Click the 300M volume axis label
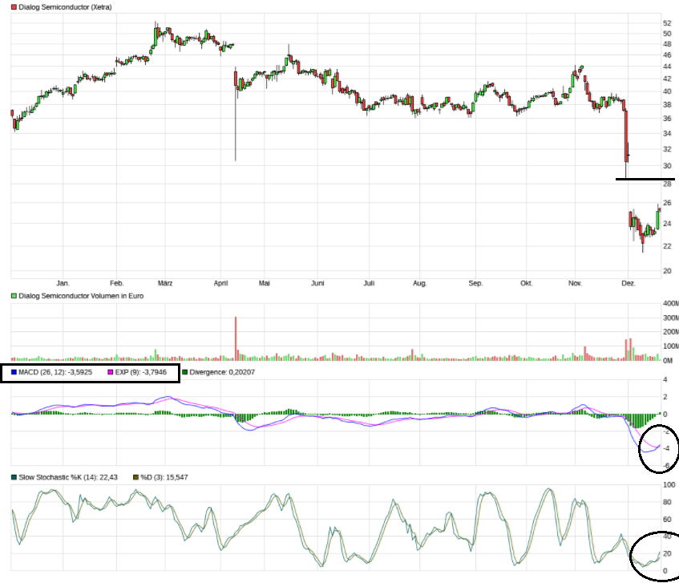 (671, 318)
